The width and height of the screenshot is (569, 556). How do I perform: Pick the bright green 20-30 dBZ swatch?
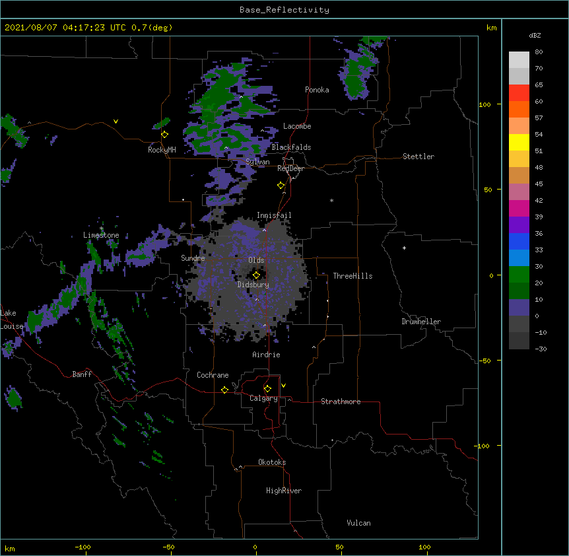pyautogui.click(x=519, y=275)
